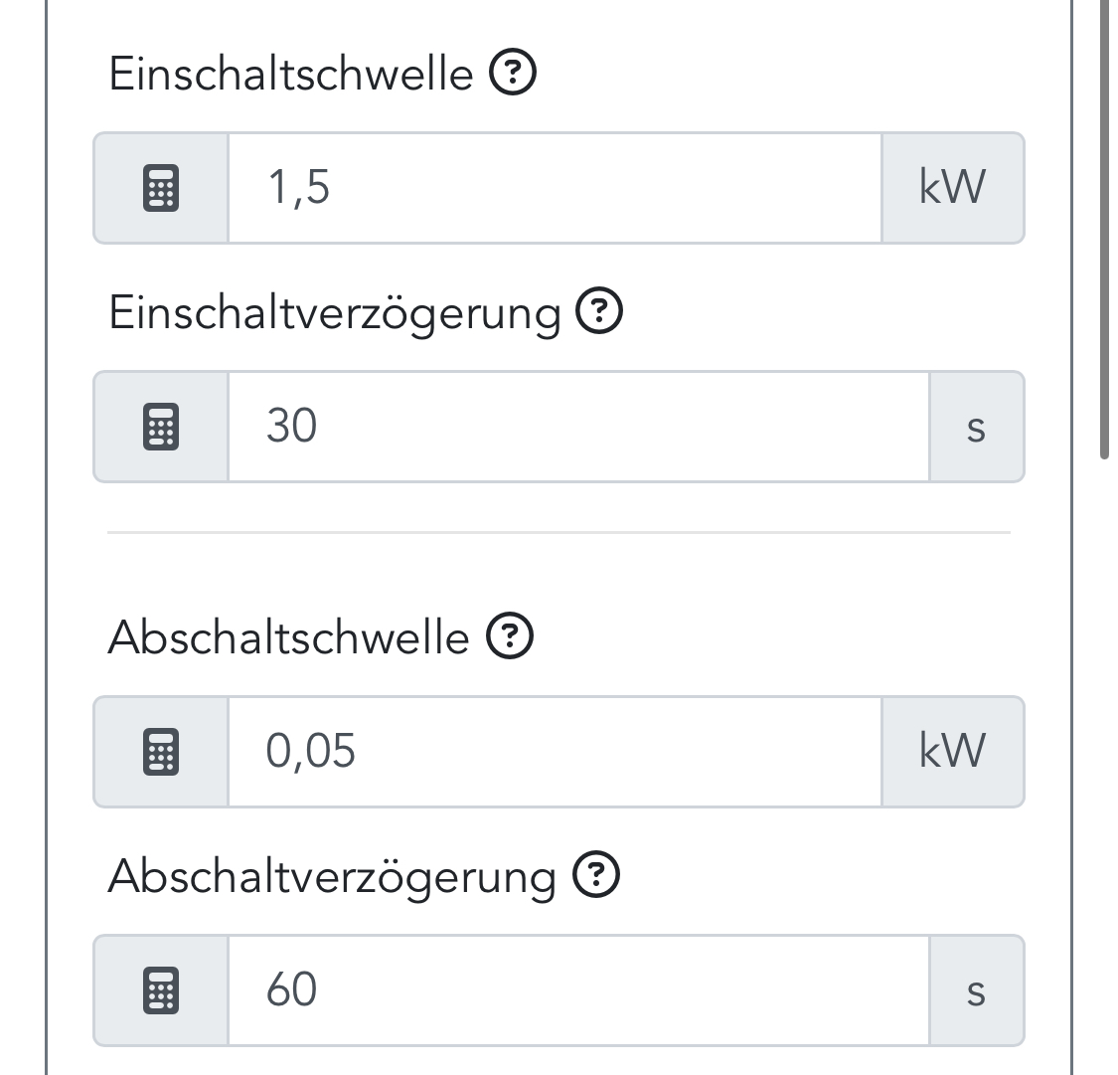
Task: Click the kW unit of Abschaltschwelle
Action: coord(952,752)
